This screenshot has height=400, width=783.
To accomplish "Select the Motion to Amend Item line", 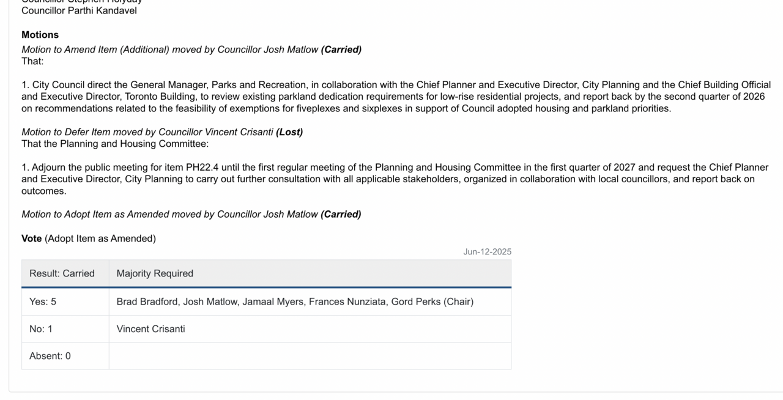I will click(x=191, y=50).
